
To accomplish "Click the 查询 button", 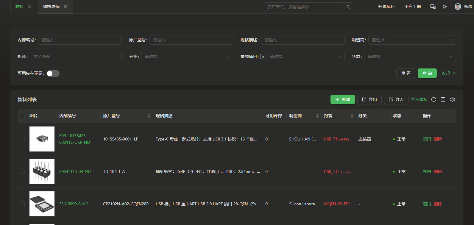I will coord(427,73).
